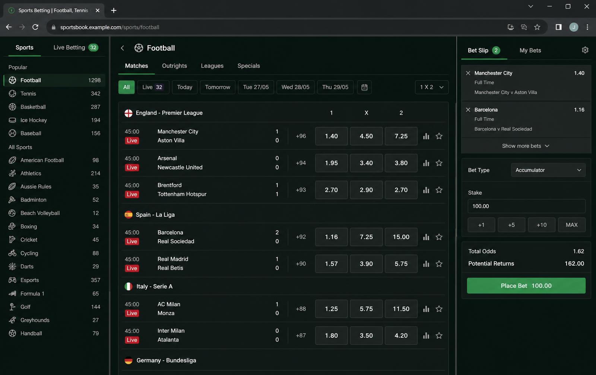
Task: View stats for Arsenal v Newcastle match
Action: (426, 163)
